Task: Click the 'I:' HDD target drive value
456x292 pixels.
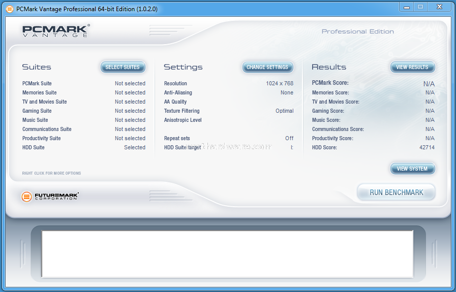Action: click(x=292, y=147)
